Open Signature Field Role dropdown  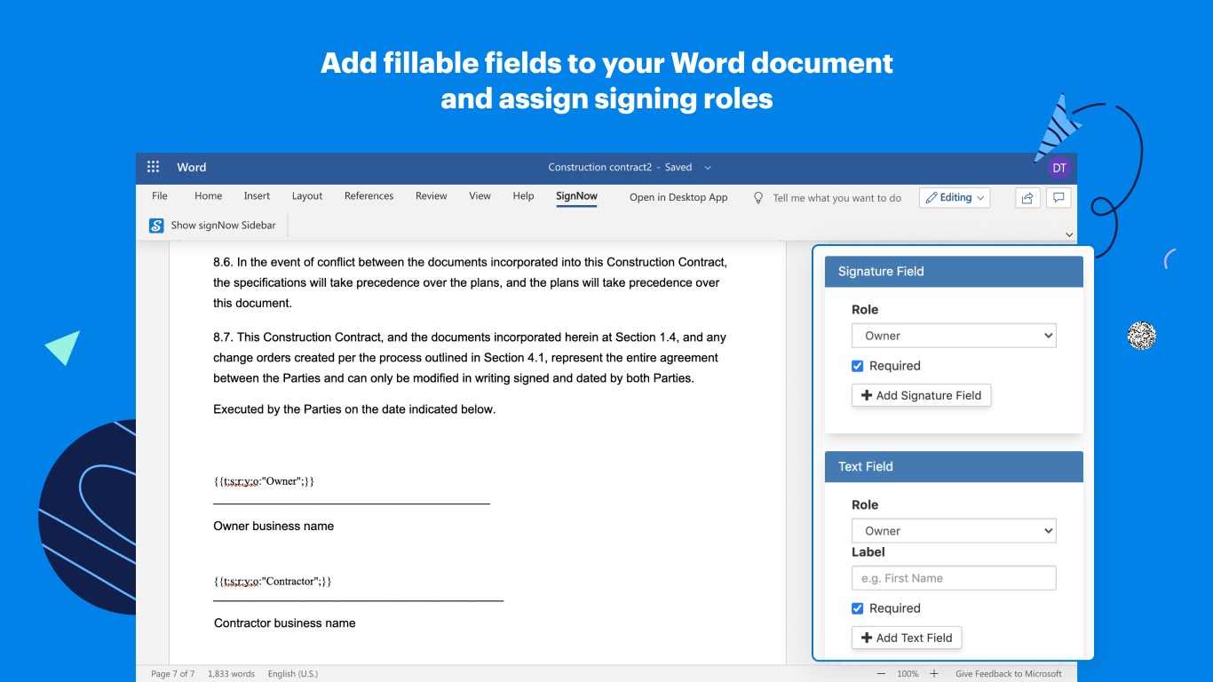tap(954, 336)
